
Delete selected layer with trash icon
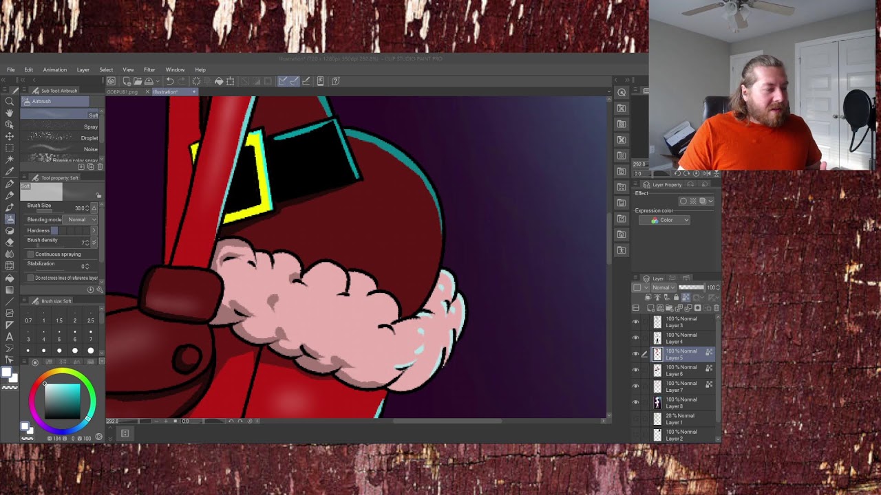(717, 308)
